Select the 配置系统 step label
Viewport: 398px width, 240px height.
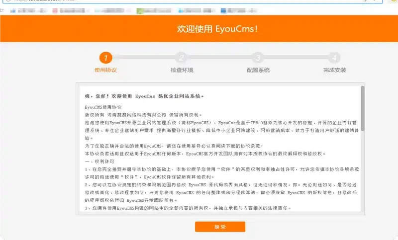pyautogui.click(x=258, y=70)
